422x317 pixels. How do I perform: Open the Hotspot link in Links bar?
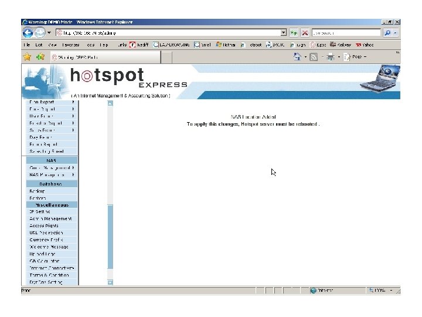click(251, 45)
